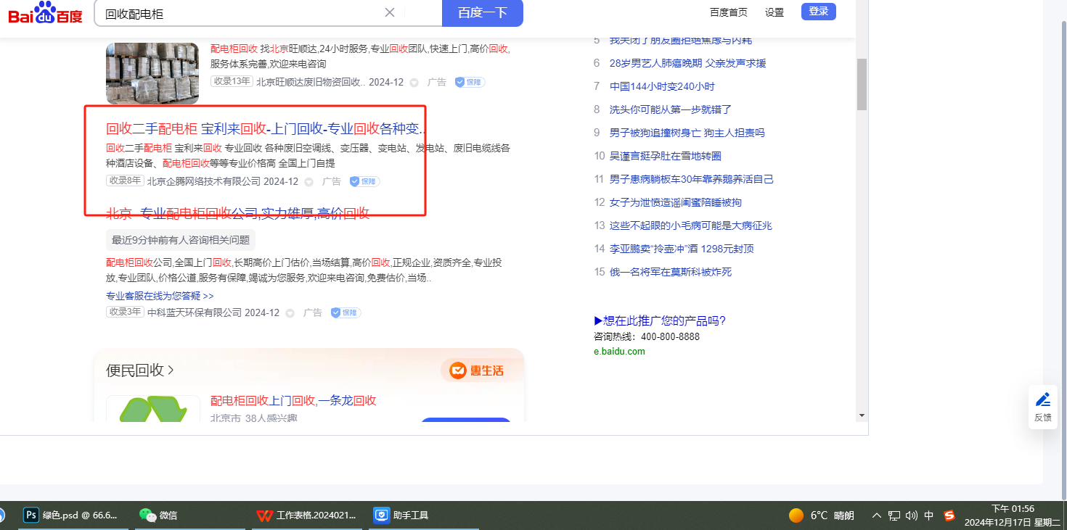Expand the 便民回收 section header
The image size is (1067, 530).
coord(140,370)
